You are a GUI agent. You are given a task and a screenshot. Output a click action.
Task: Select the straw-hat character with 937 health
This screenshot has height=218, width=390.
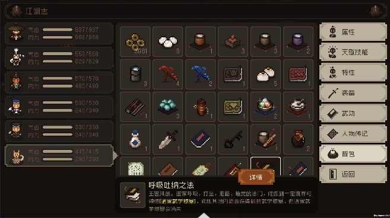(x=59, y=34)
